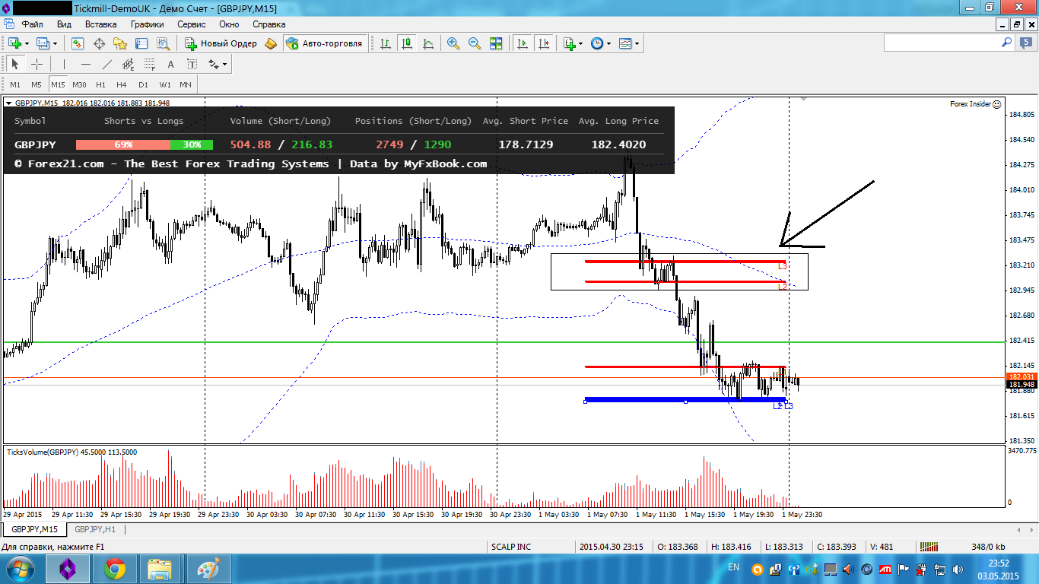Open the Data Window crosshair-target icon
Image resolution: width=1039 pixels, height=584 pixels.
point(99,43)
